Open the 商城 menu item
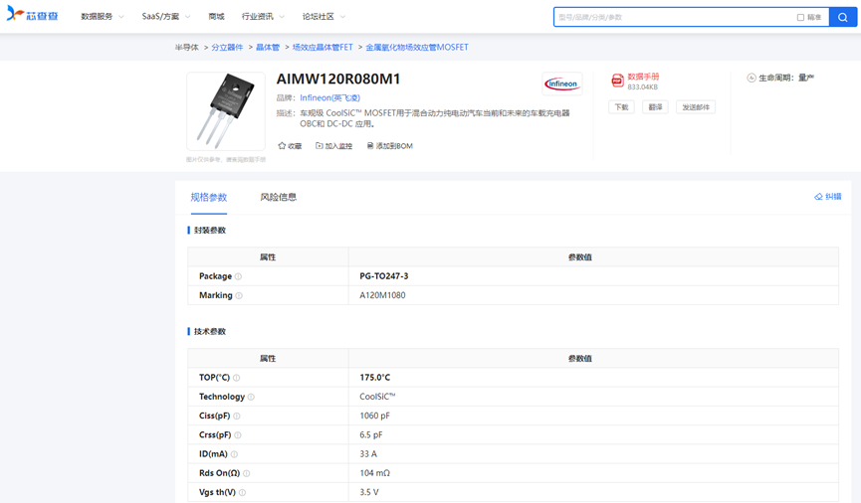The height and width of the screenshot is (503, 861). (x=216, y=17)
